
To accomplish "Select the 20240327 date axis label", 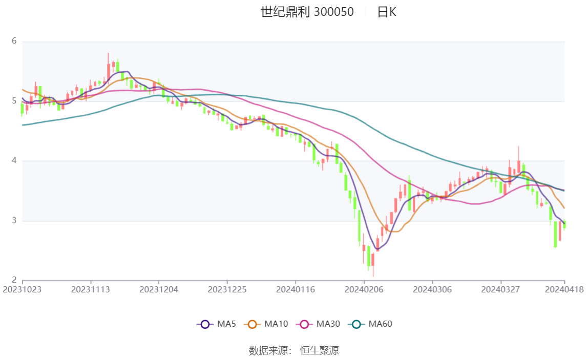I will tap(500, 290).
